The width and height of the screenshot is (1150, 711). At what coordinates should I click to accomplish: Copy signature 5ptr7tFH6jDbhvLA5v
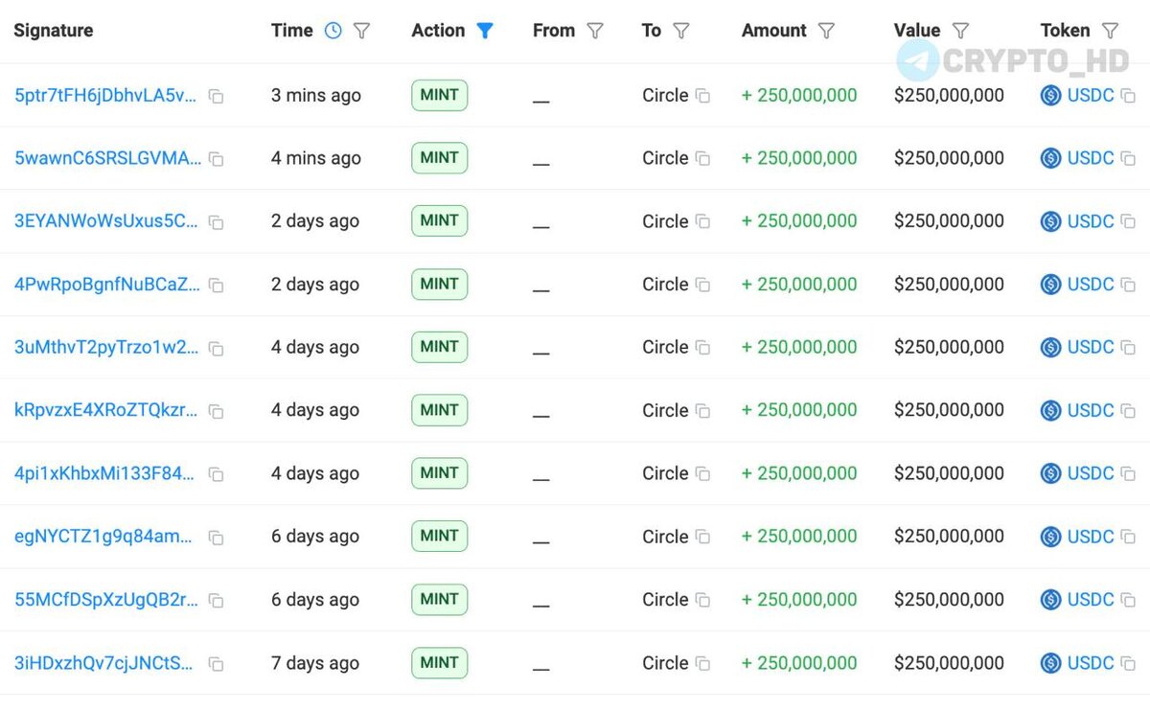[x=217, y=97]
